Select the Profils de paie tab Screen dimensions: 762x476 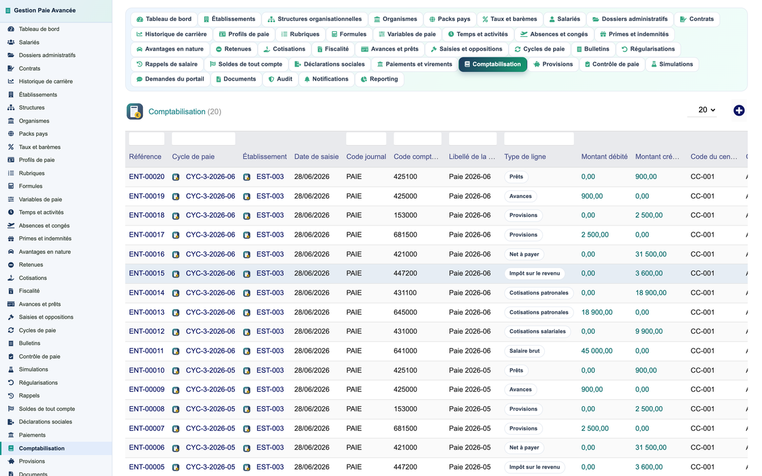[x=244, y=34]
